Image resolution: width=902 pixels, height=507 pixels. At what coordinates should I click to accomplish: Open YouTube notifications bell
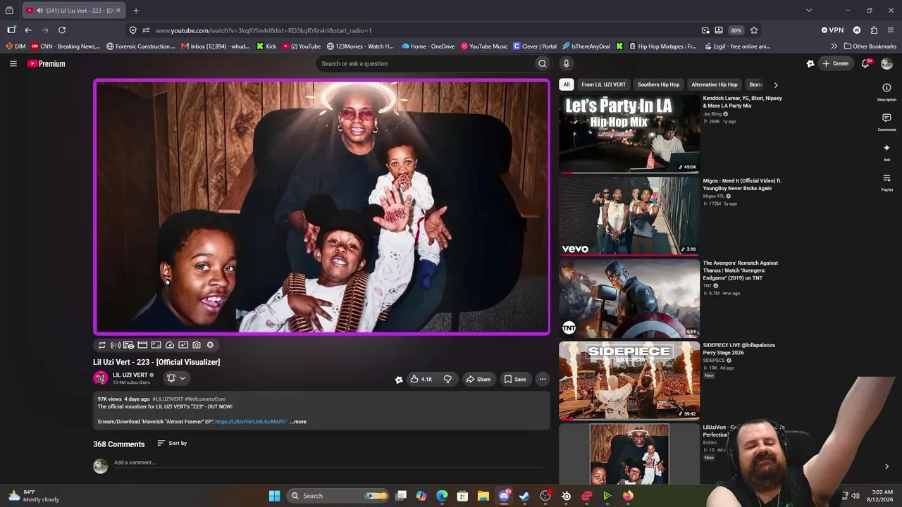click(x=866, y=63)
